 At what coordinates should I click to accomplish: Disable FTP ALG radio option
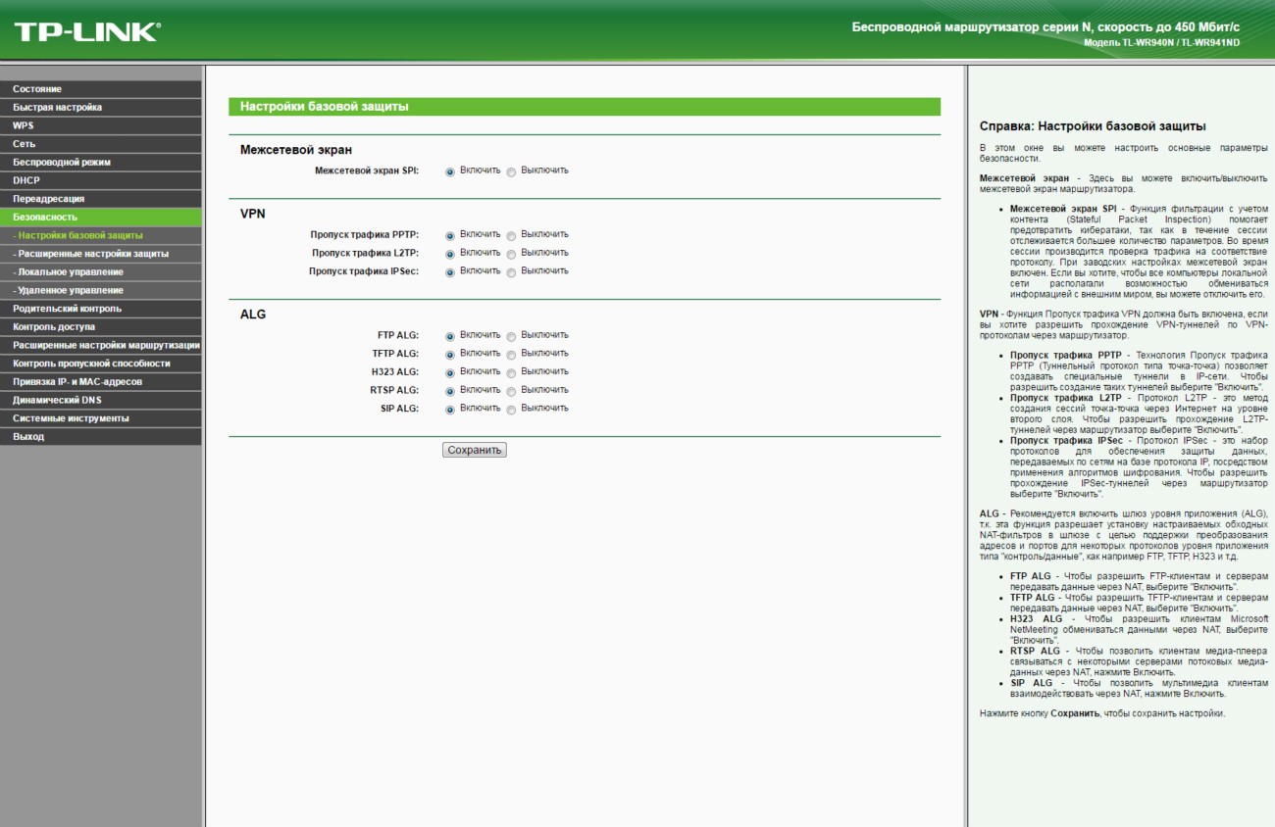coord(511,336)
